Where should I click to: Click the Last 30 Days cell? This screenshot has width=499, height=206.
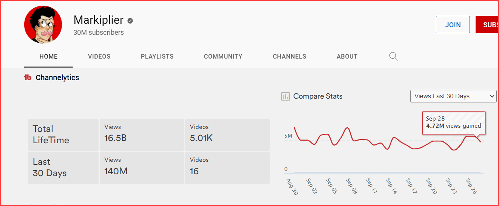[x=63, y=167]
